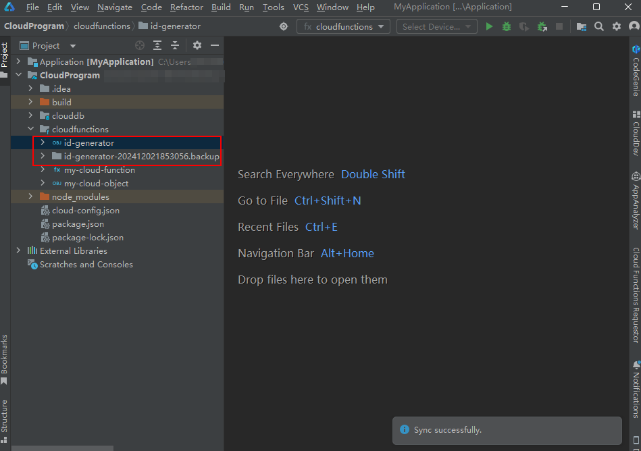
Task: Open the Project view mode dropdown
Action: pos(73,46)
